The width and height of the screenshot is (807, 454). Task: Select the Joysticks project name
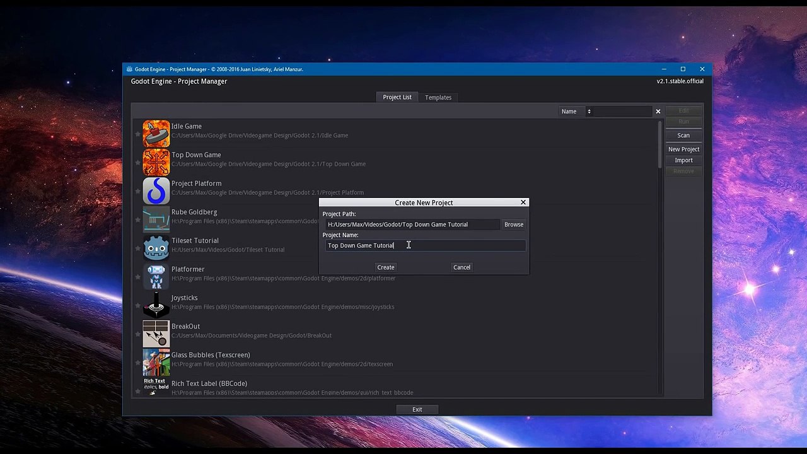184,298
